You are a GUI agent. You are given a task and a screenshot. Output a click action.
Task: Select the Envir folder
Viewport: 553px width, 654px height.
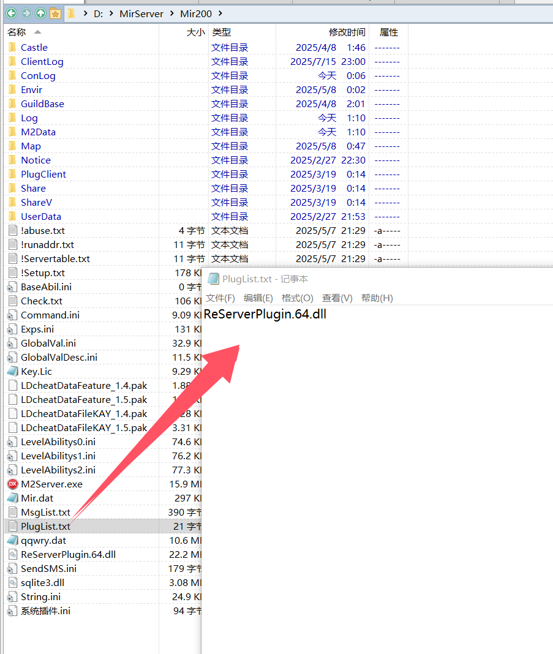[31, 89]
